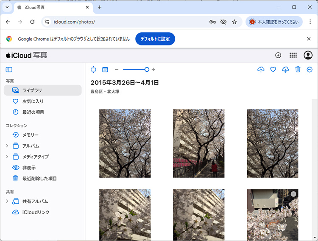
Task: Expand the Media Types (メディアタイプ) chevron
Action: pyautogui.click(x=7, y=157)
